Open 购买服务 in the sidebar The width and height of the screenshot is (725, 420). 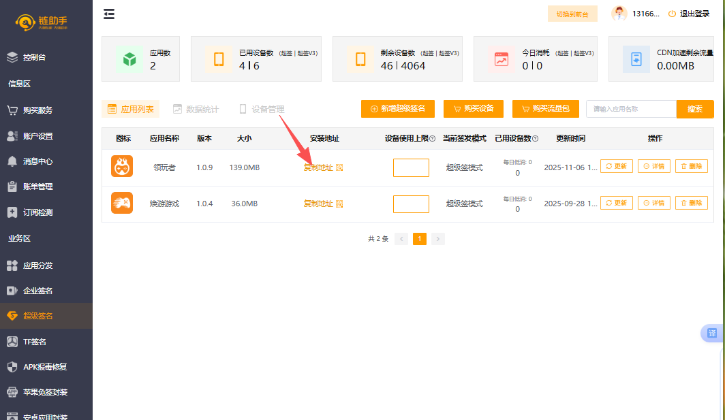pos(37,110)
